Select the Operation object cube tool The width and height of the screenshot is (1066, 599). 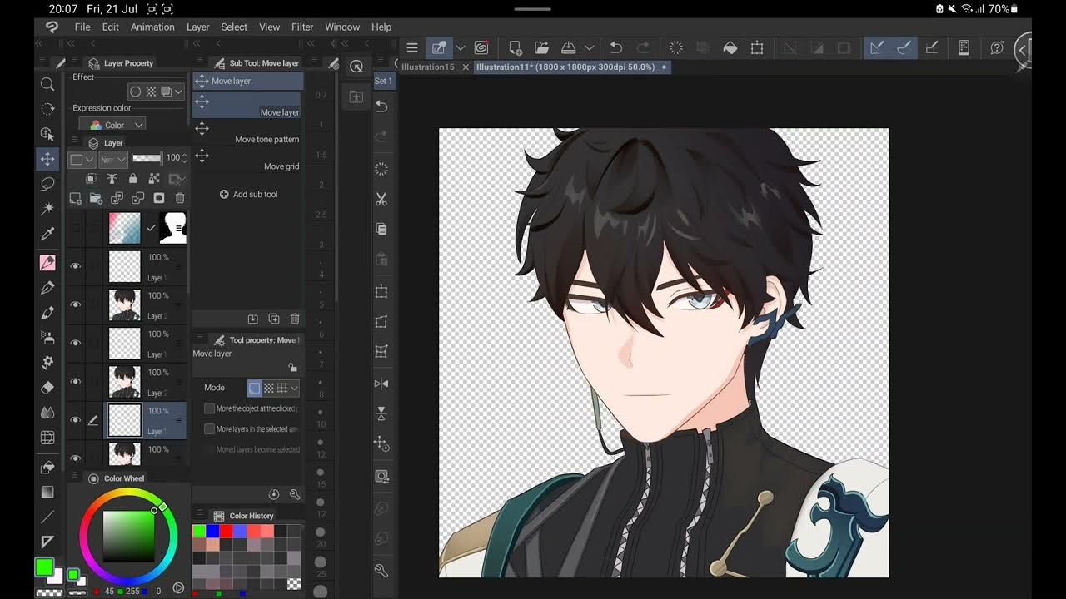tap(47, 134)
